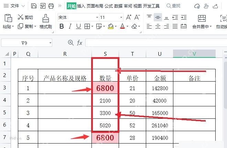Open the 粘贴 dropdown arrow
The height and width of the screenshot is (148, 227).
(13, 27)
